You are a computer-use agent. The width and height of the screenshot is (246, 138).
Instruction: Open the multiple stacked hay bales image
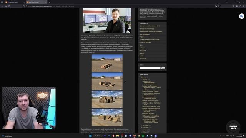click(107, 118)
